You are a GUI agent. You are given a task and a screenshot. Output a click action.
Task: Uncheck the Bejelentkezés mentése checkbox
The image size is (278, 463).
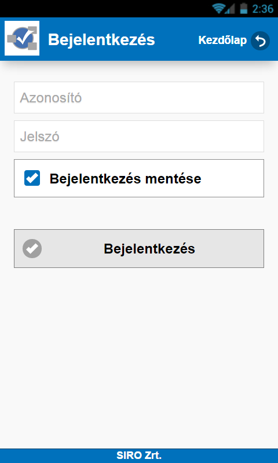[x=32, y=178]
